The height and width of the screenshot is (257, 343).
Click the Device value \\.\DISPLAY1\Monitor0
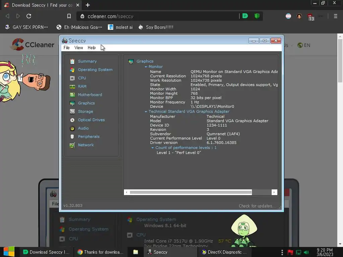[212, 107]
